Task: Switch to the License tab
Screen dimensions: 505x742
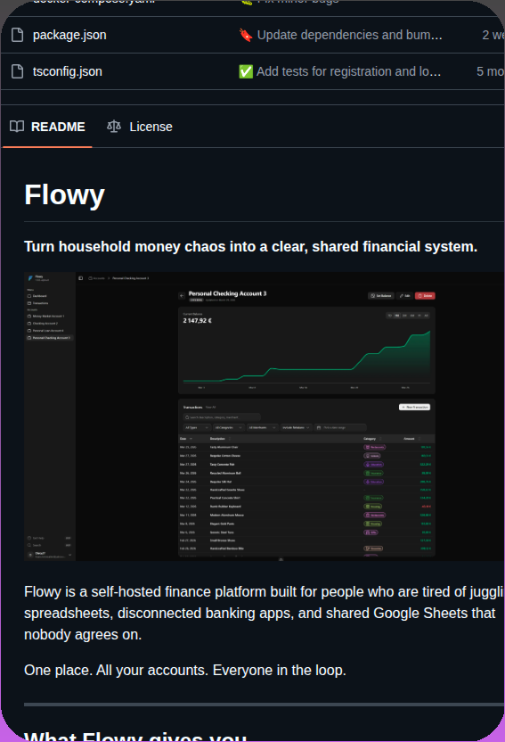Action: (x=140, y=127)
